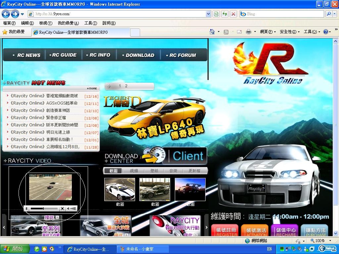Image resolution: width=339 pixels, height=254 pixels.
Task: Pause the RayCity video
Action: tap(26, 208)
